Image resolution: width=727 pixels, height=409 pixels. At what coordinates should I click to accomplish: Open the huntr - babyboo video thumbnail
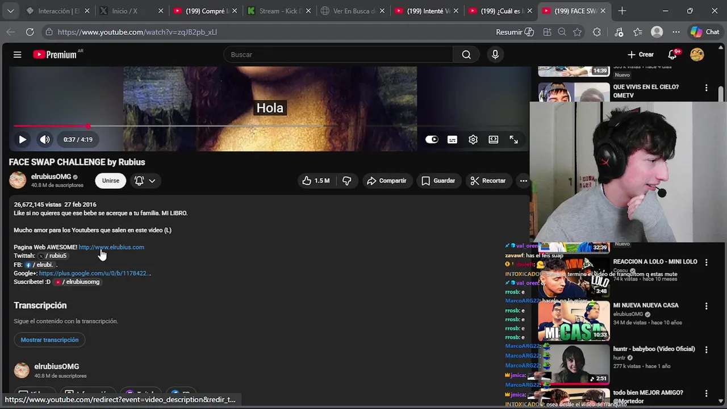[574, 365]
